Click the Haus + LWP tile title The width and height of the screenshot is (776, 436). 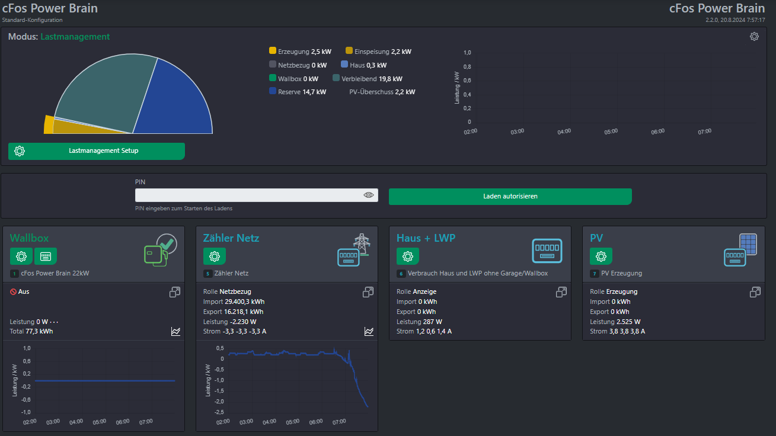[426, 238]
